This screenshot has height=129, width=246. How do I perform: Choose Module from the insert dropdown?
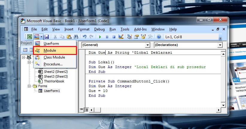(55, 50)
